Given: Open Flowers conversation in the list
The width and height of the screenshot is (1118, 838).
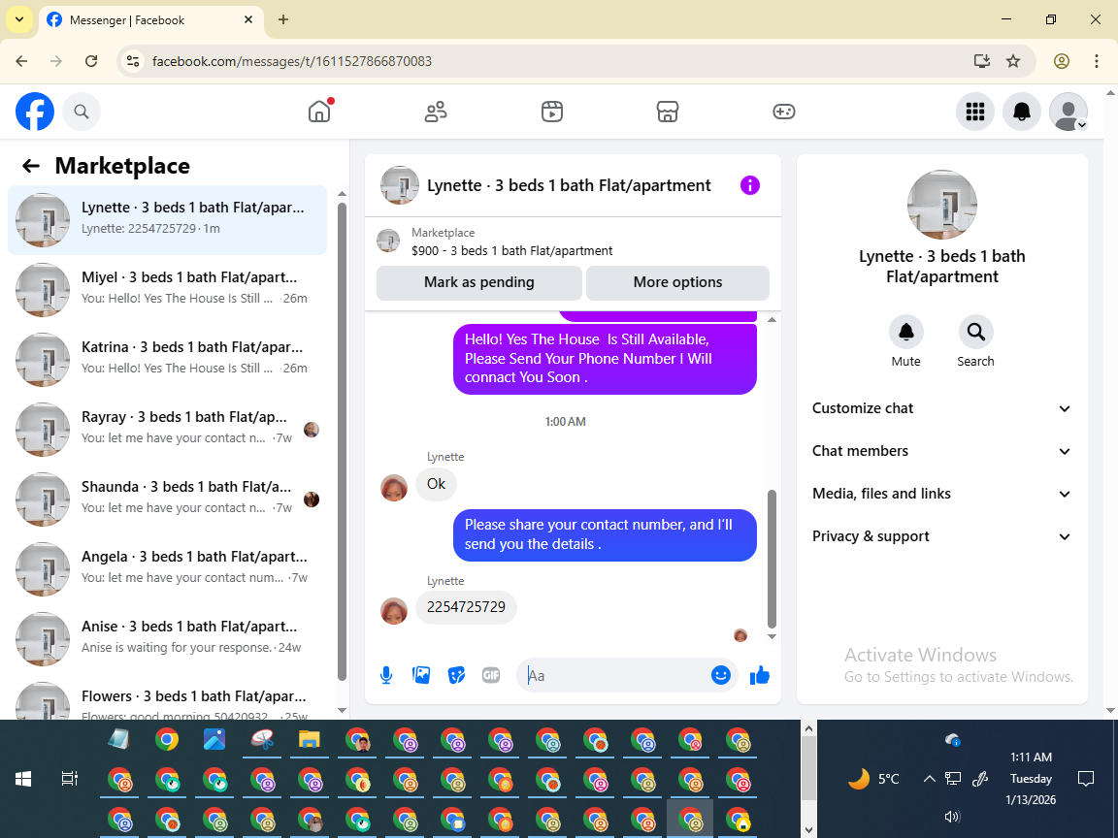Looking at the screenshot, I should click(x=168, y=698).
